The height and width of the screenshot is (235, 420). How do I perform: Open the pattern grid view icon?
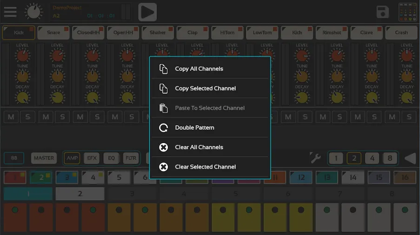[x=407, y=12]
